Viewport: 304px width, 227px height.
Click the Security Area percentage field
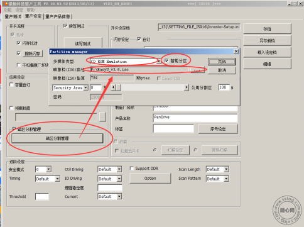click(x=95, y=87)
